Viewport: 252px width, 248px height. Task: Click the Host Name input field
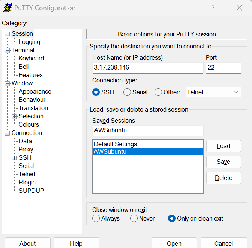(147, 68)
